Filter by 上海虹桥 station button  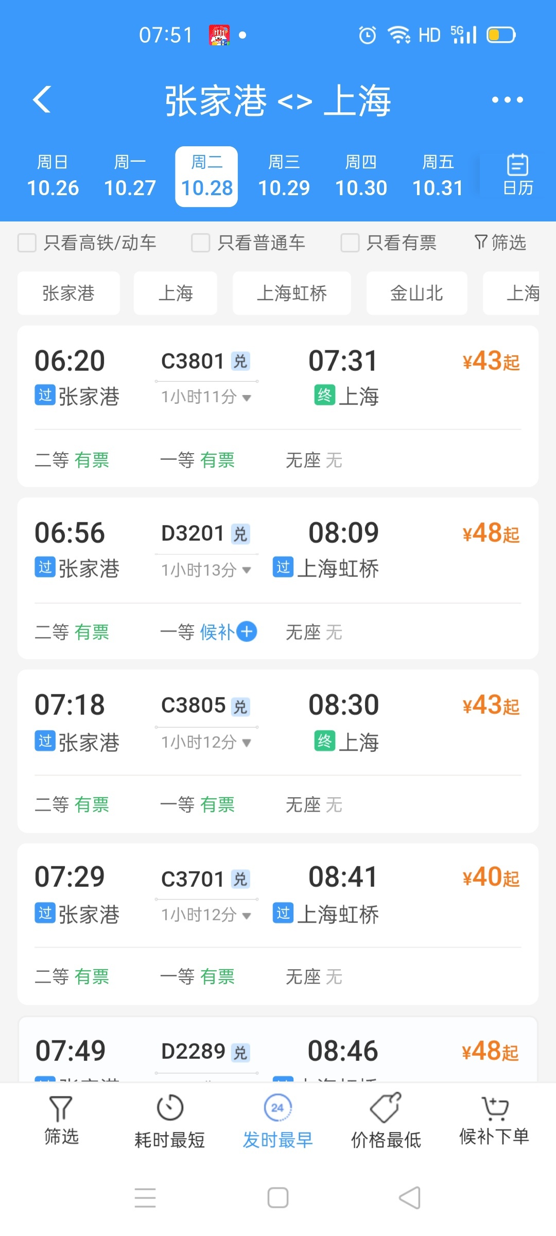(x=291, y=294)
